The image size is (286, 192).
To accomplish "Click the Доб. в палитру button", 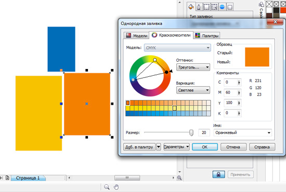I will tap(139, 147).
